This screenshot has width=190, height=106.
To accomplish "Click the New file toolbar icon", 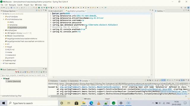I will coord(2,8).
